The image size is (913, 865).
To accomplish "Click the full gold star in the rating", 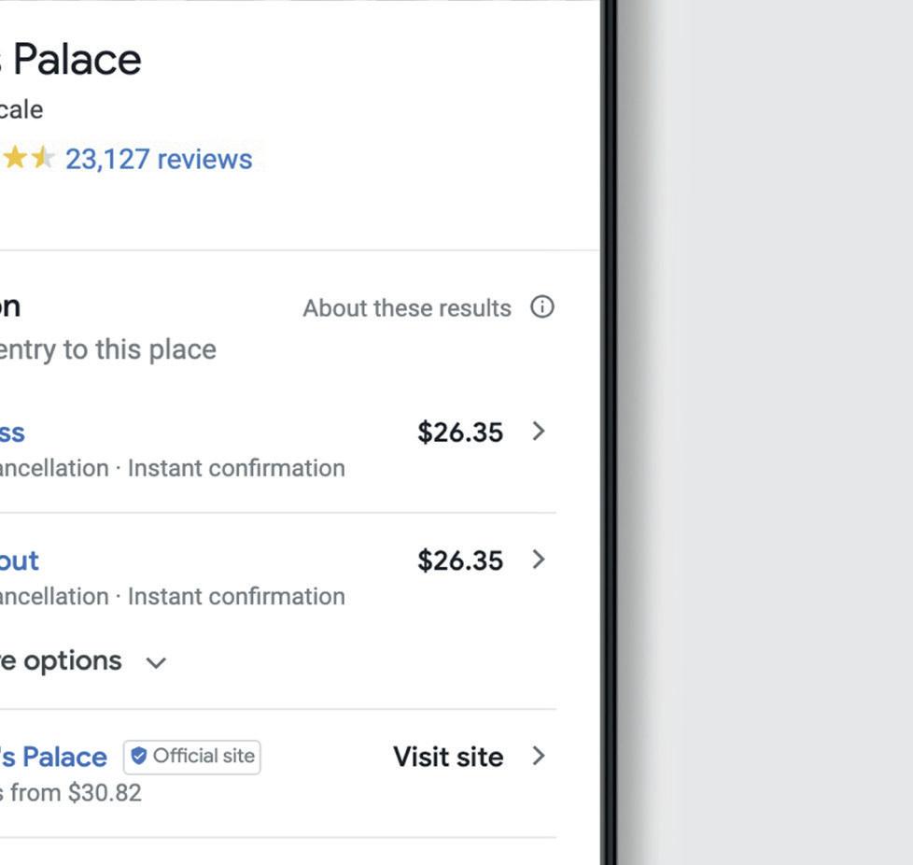I will tap(15, 159).
